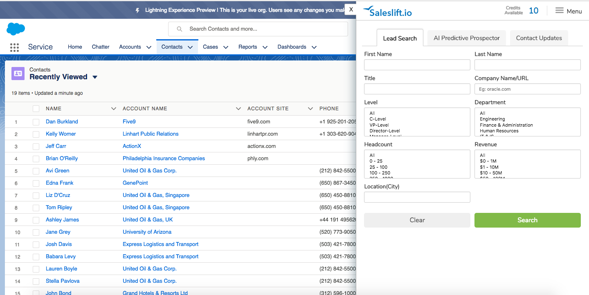Check the select-all checkbox in the header row

point(36,108)
